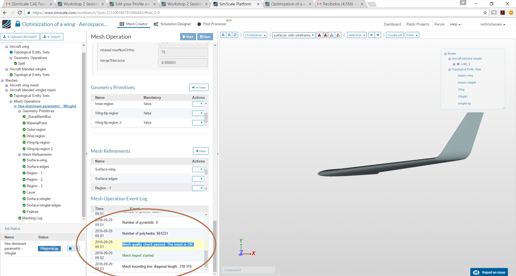Add New mesh refinement
Image resolution: width=516 pixels, height=276 pixels.
click(x=201, y=151)
